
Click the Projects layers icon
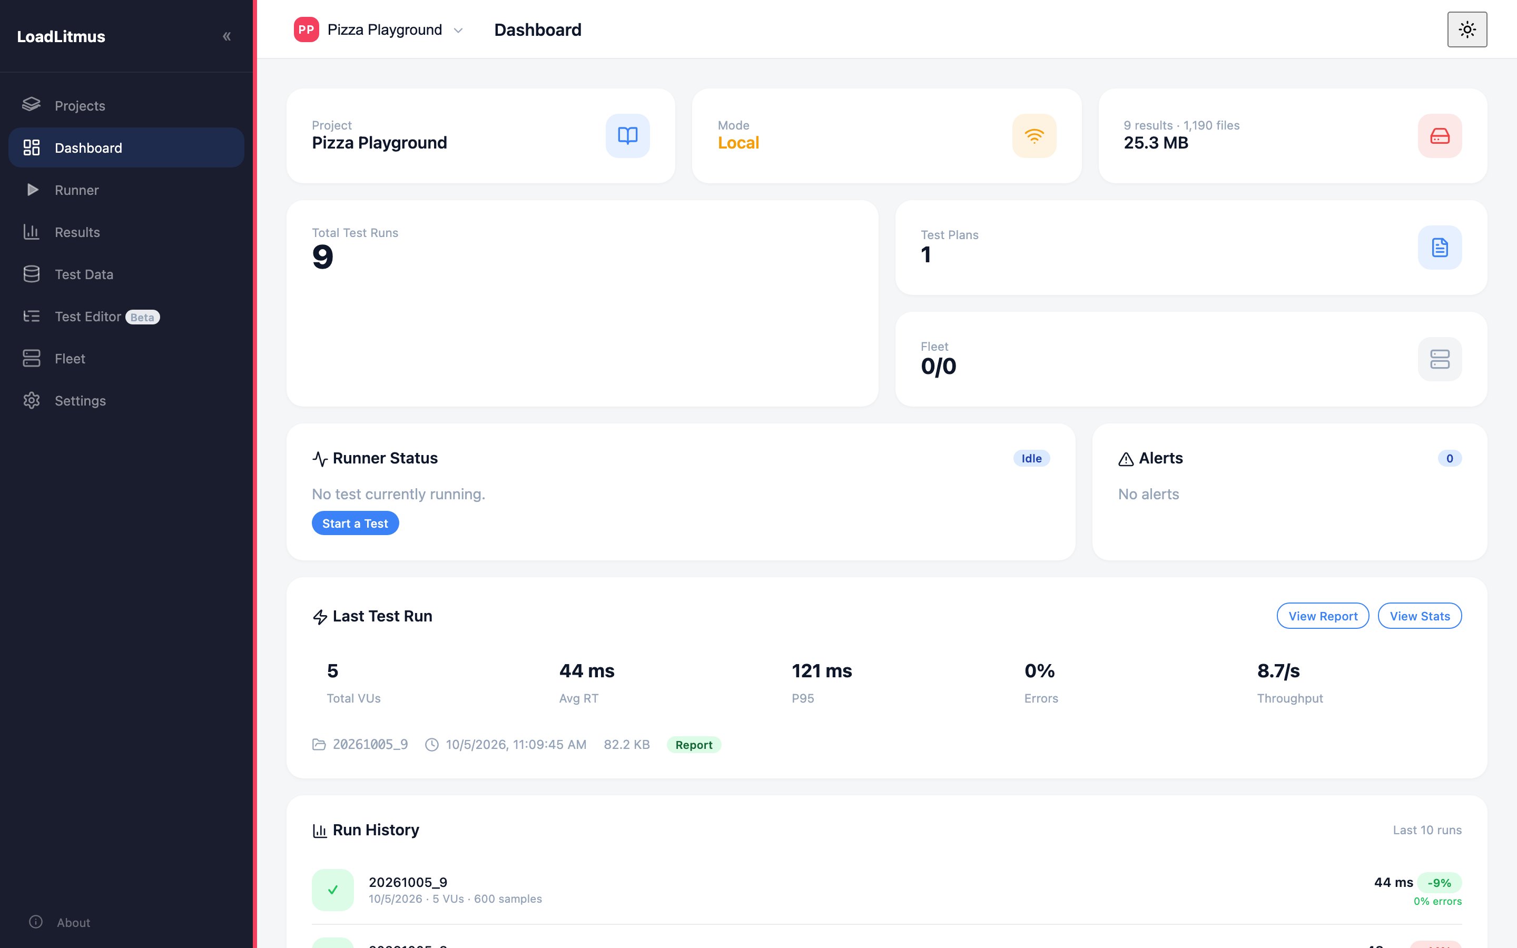tap(32, 105)
